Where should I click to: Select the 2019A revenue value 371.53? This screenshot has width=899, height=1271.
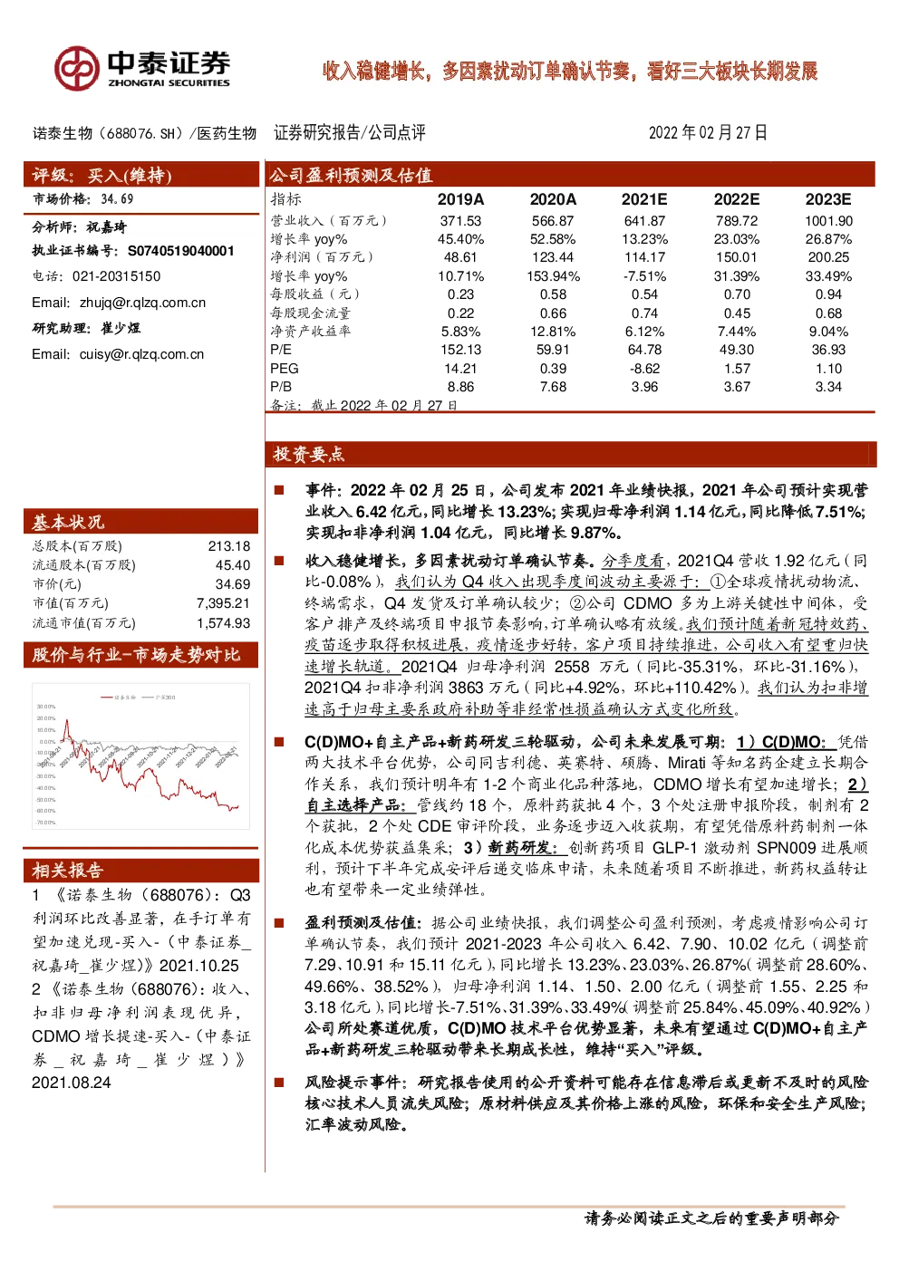[x=460, y=221]
